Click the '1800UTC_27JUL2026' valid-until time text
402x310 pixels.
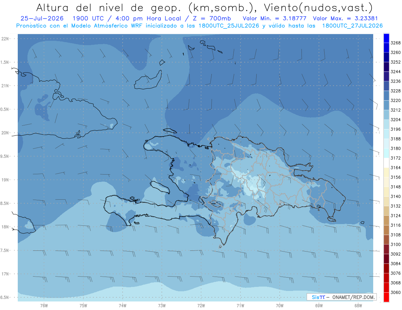[x=352, y=26]
